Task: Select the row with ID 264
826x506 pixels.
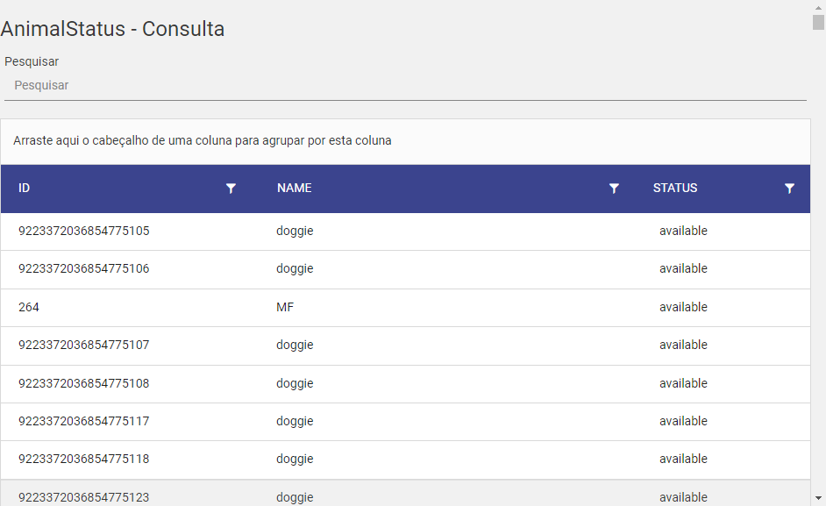Action: tap(405, 308)
